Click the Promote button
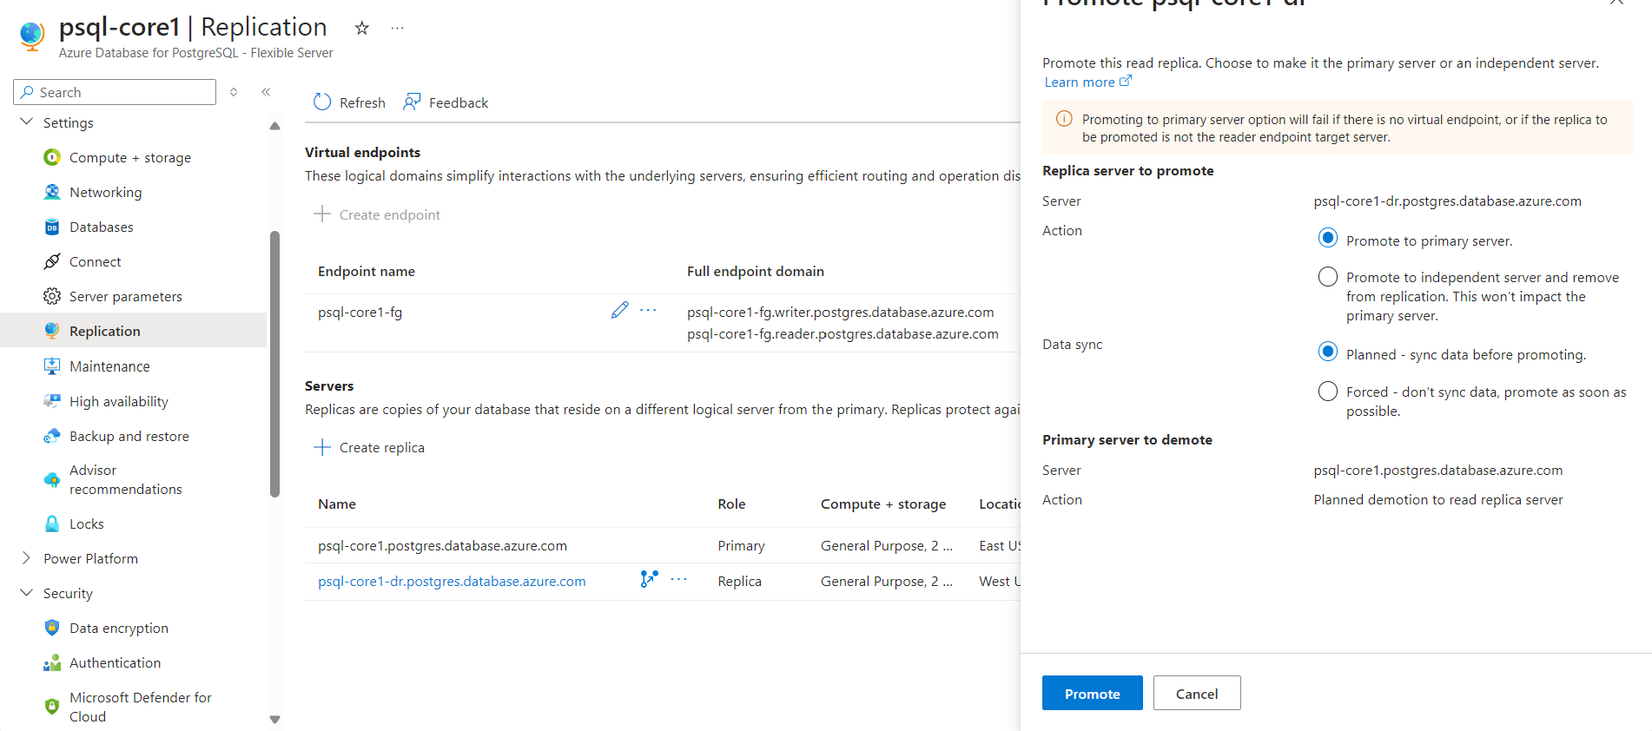 (x=1092, y=693)
